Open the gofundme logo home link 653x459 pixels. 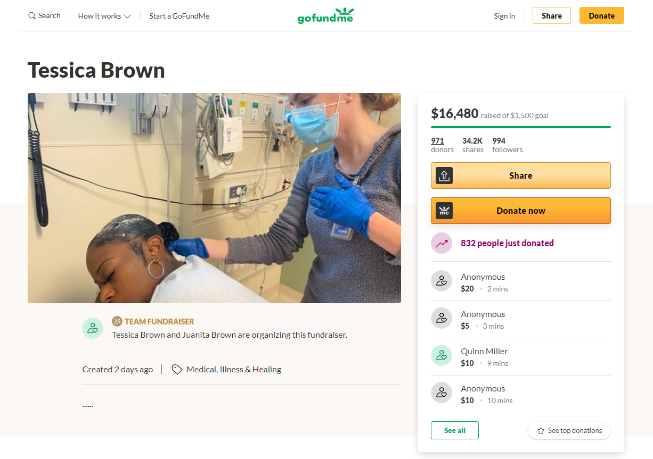pos(325,15)
